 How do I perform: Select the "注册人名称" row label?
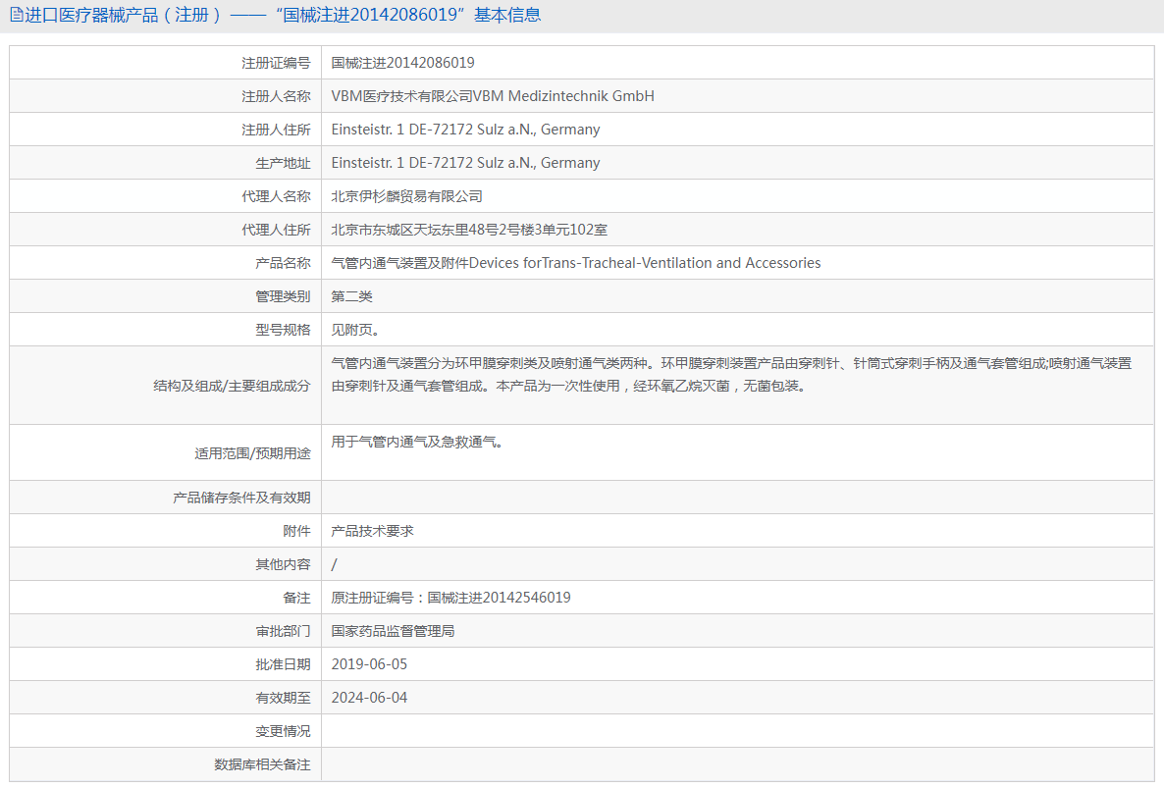pyautogui.click(x=276, y=96)
